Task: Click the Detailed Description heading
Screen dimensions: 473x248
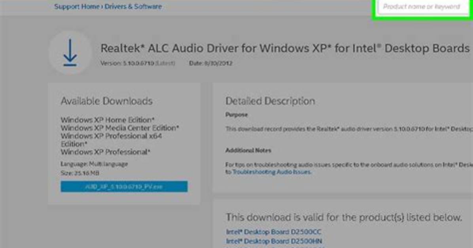Action: (270, 101)
